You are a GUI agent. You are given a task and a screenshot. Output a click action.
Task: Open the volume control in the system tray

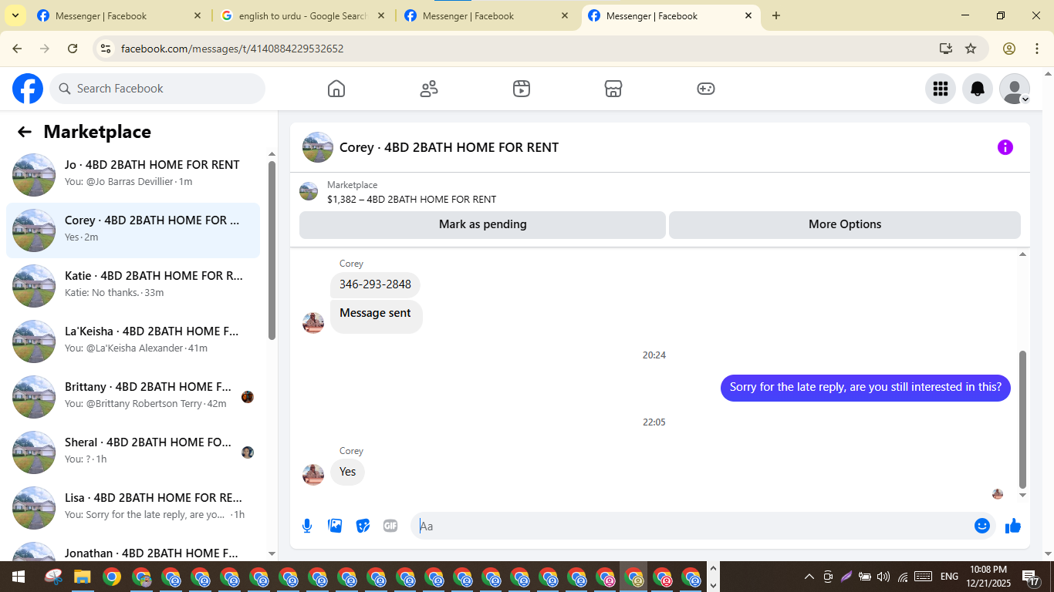coord(883,577)
